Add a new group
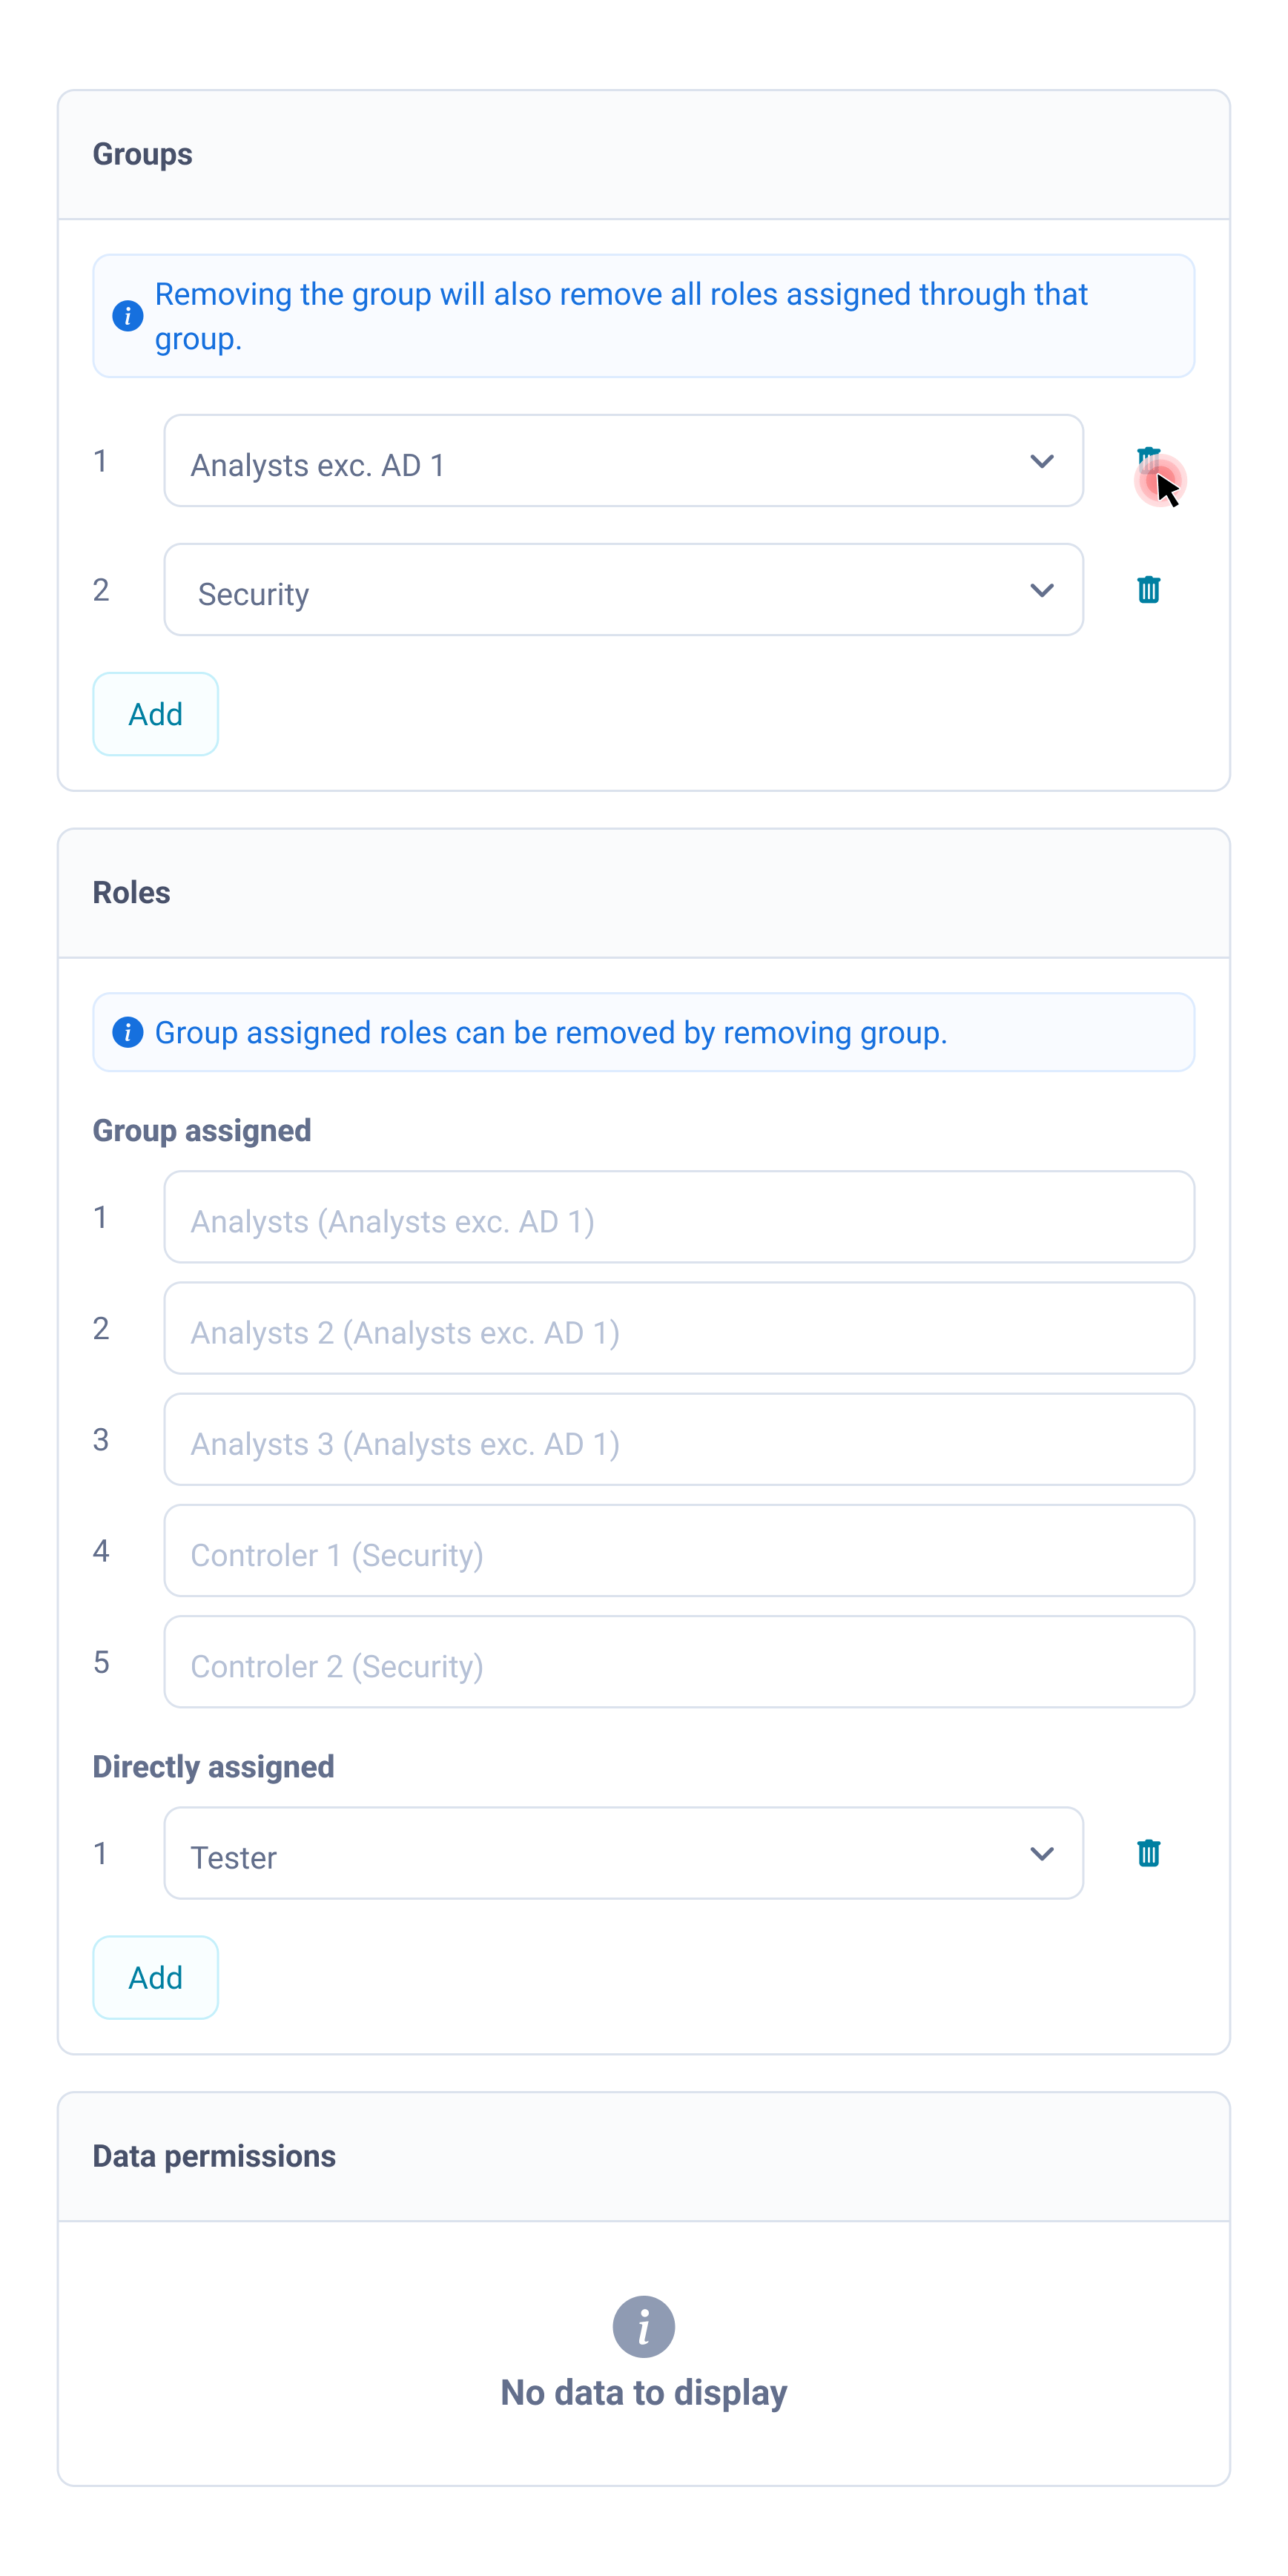The image size is (1288, 2576). pos(155,714)
